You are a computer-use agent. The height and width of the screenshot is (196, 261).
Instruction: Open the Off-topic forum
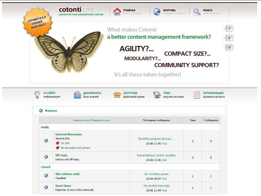[x=61, y=155]
